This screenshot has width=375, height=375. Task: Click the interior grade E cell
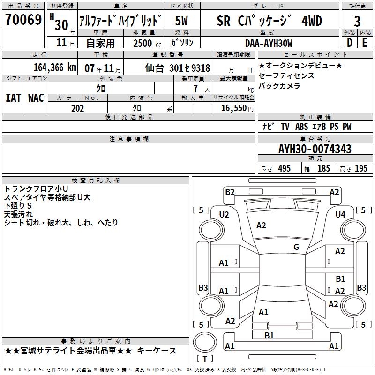click(365, 43)
